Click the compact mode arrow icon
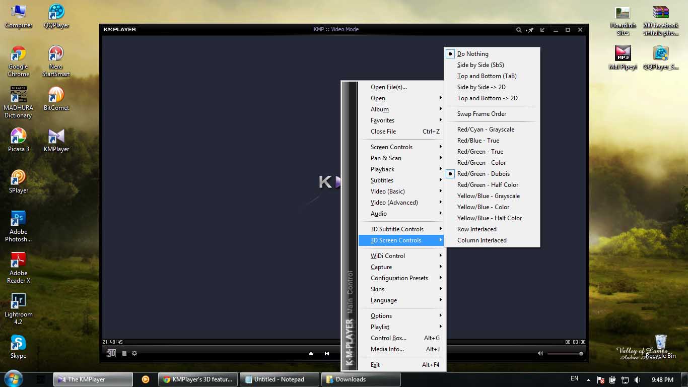This screenshot has width=688, height=387. [542, 30]
